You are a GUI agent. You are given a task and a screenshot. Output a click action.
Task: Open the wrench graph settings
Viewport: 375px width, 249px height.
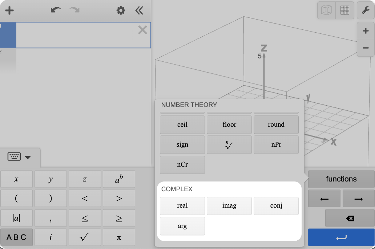point(366,11)
